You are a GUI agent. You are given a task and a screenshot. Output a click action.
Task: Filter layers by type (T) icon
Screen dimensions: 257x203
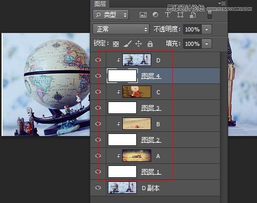click(x=168, y=14)
